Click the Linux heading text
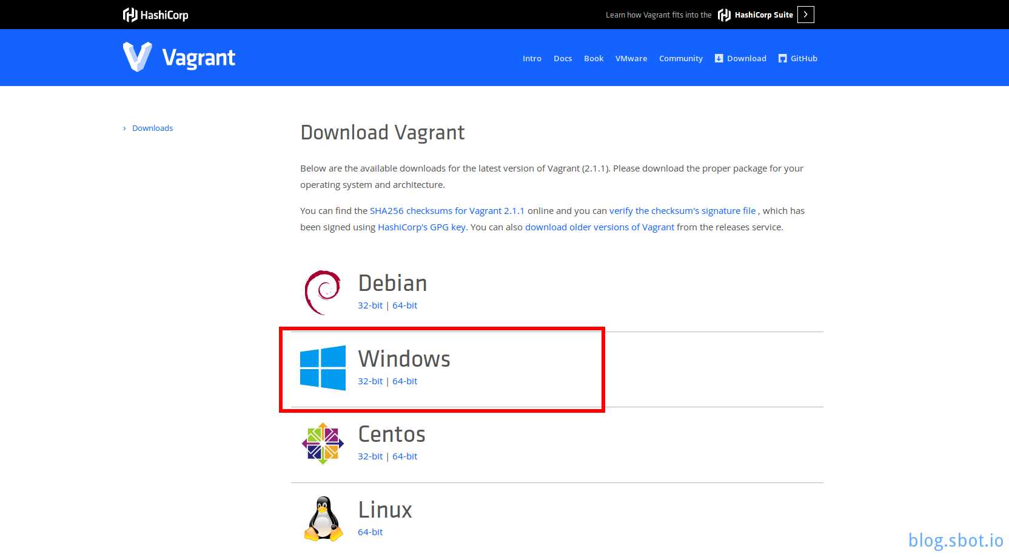The height and width of the screenshot is (557, 1009). point(385,510)
